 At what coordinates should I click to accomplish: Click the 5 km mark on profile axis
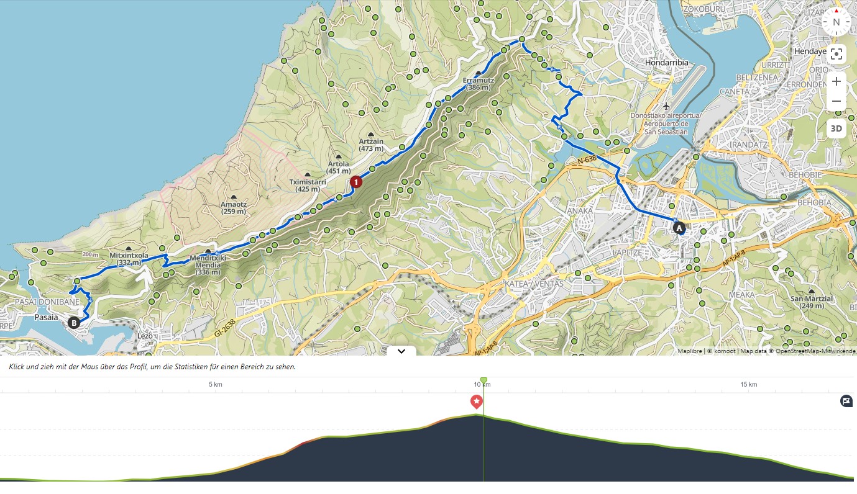[x=216, y=385]
